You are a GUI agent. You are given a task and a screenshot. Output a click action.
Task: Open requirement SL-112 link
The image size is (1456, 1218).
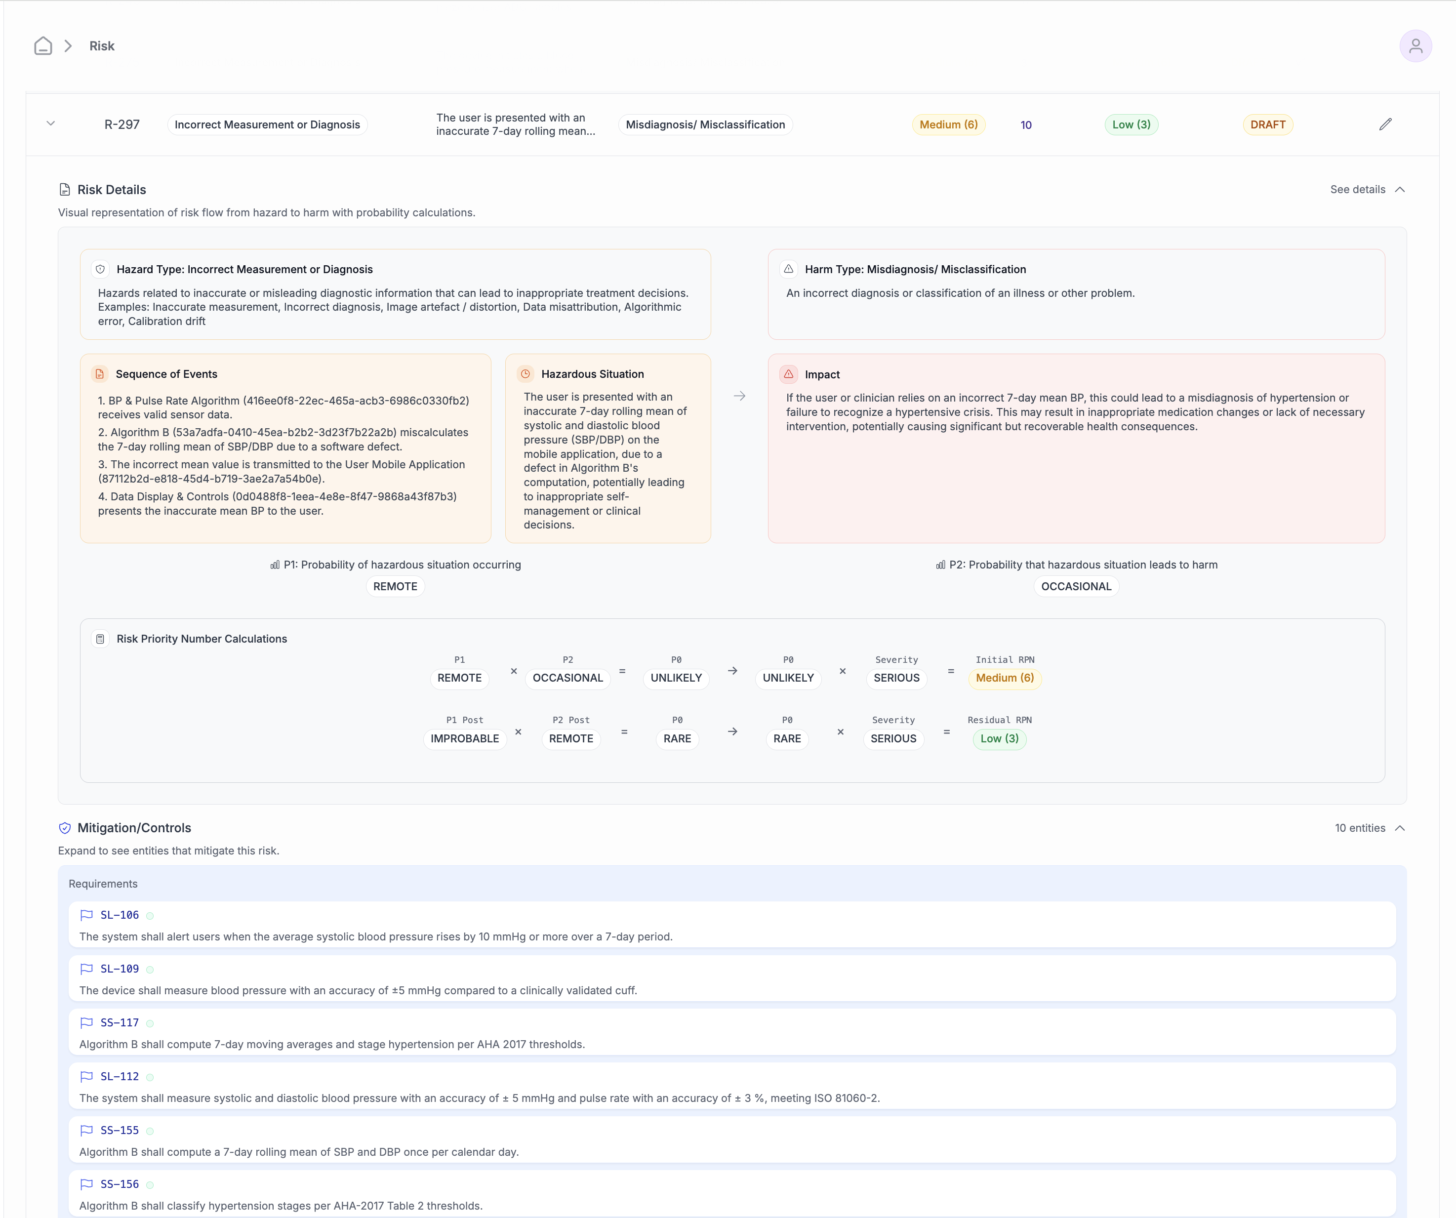point(119,1077)
